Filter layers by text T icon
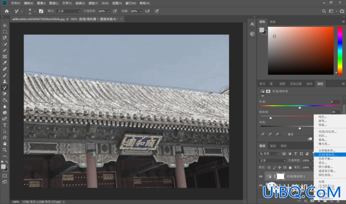The width and height of the screenshot is (346, 204). click(295, 154)
